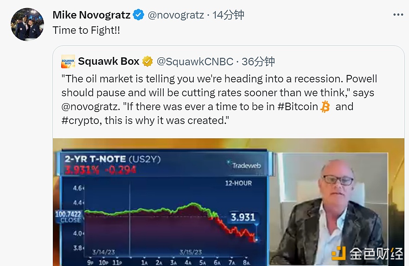Open the quoted tweet's 36分钟 timestamp

pyautogui.click(x=259, y=61)
